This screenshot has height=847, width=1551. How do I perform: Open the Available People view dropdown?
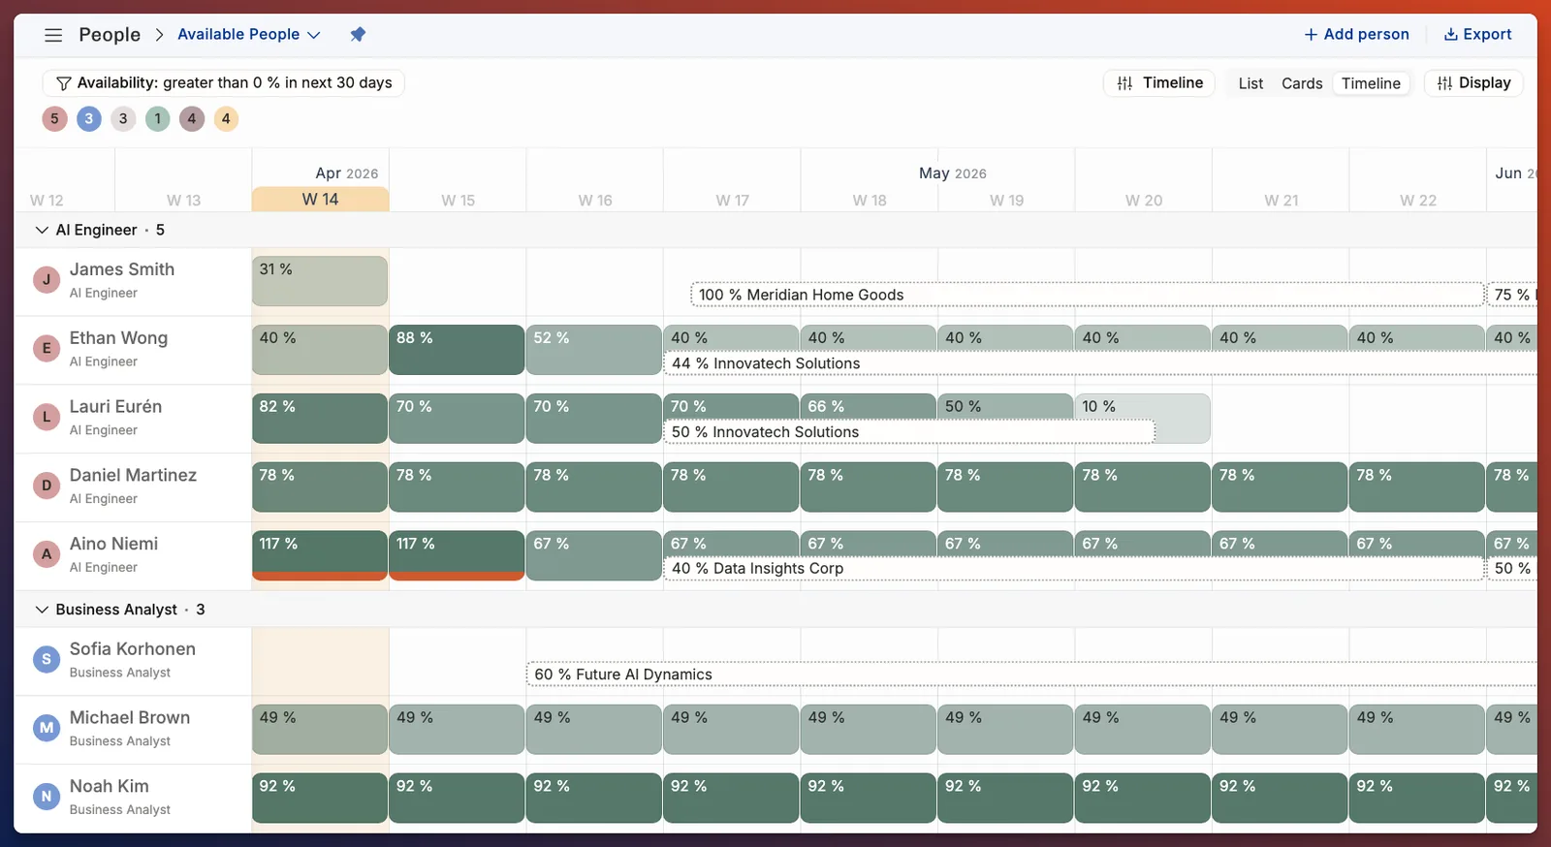click(249, 35)
